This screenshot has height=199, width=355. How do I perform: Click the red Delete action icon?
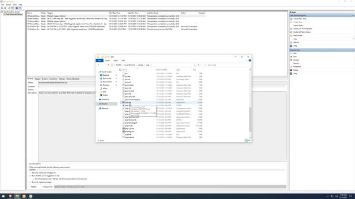point(291,70)
